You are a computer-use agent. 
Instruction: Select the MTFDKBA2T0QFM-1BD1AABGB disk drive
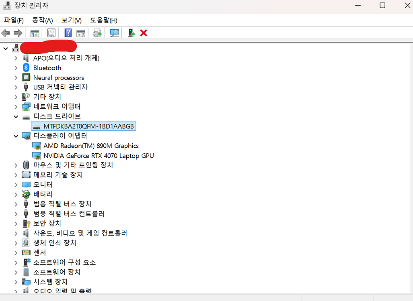tap(88, 126)
